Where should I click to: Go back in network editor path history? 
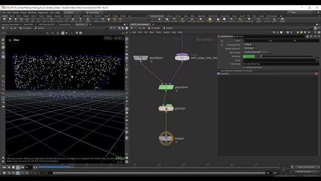click(x=132, y=28)
